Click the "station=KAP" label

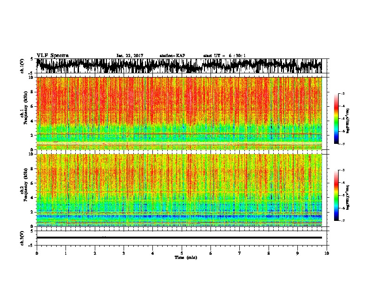[x=172, y=56]
